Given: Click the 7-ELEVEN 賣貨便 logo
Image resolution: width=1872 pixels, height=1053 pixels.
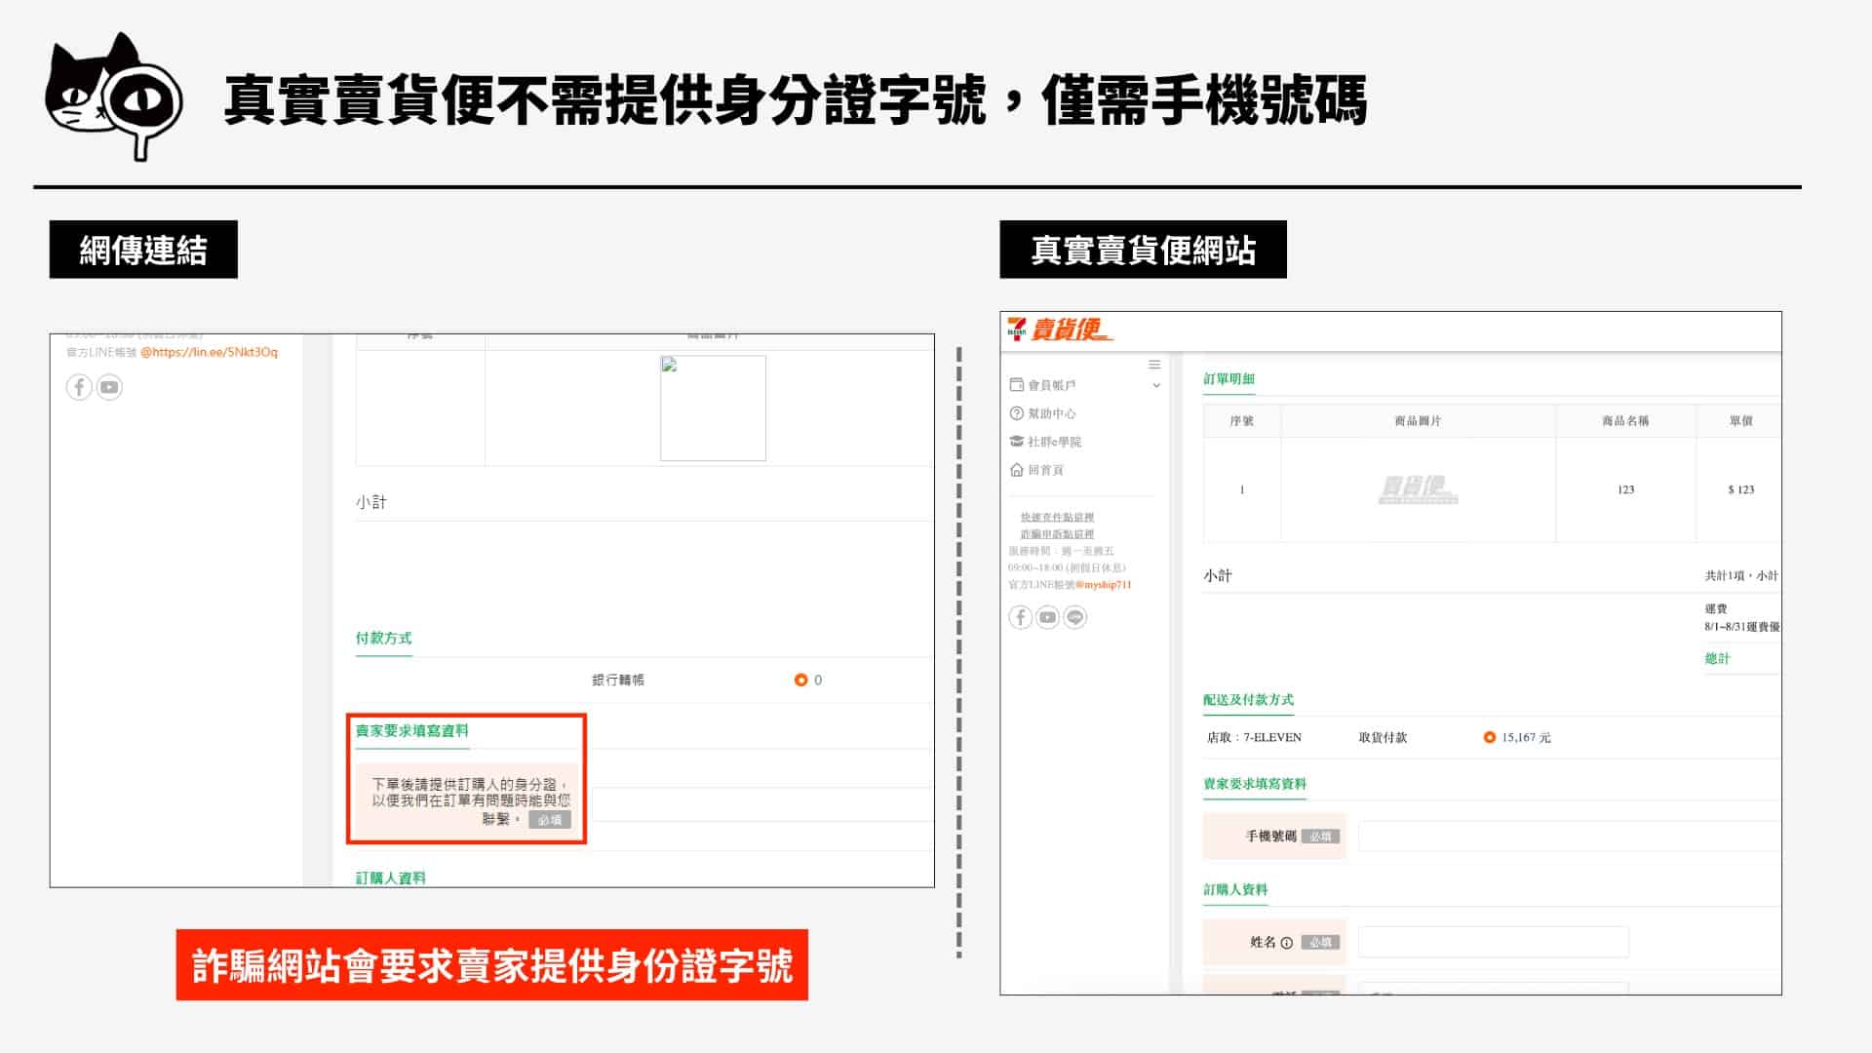Looking at the screenshot, I should pyautogui.click(x=1060, y=330).
